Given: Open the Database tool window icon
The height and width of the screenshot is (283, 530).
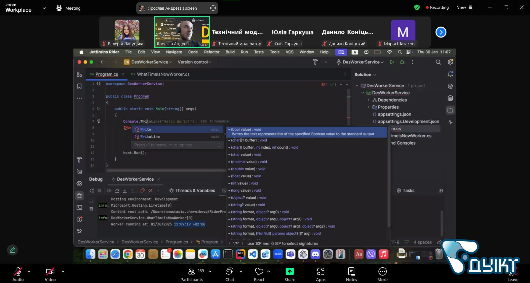Looking at the screenshot, I should coord(450,98).
